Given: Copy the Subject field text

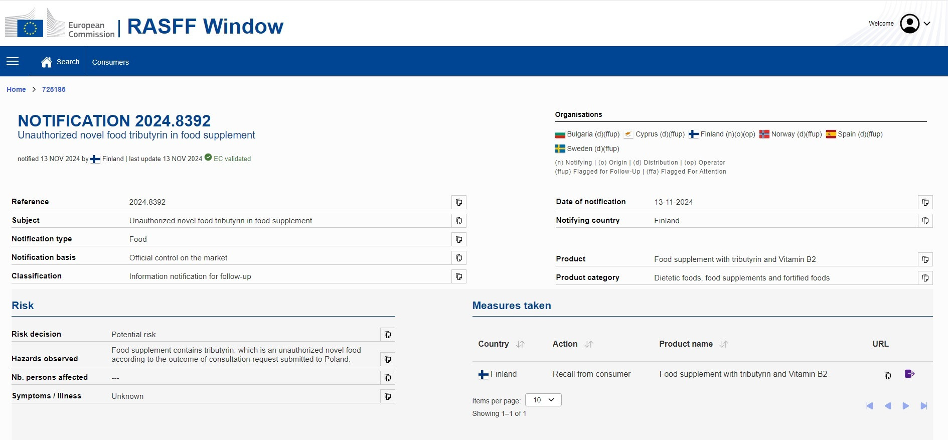Looking at the screenshot, I should (458, 221).
